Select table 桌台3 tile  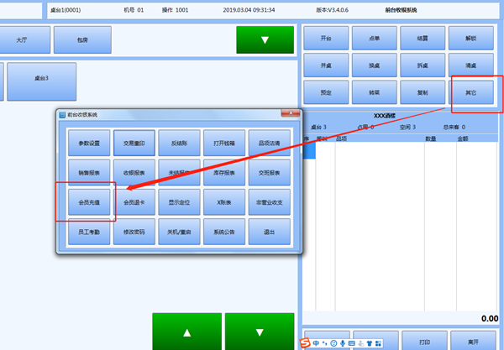[x=42, y=80]
